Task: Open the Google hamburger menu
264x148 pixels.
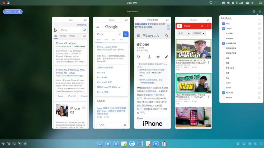Action: tap(98, 27)
